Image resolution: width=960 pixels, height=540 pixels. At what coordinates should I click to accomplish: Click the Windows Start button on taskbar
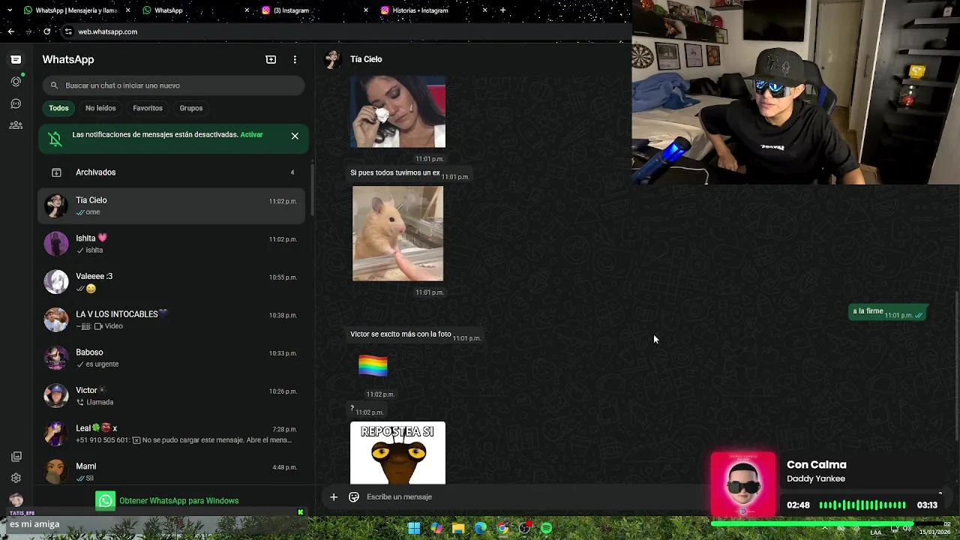414,528
